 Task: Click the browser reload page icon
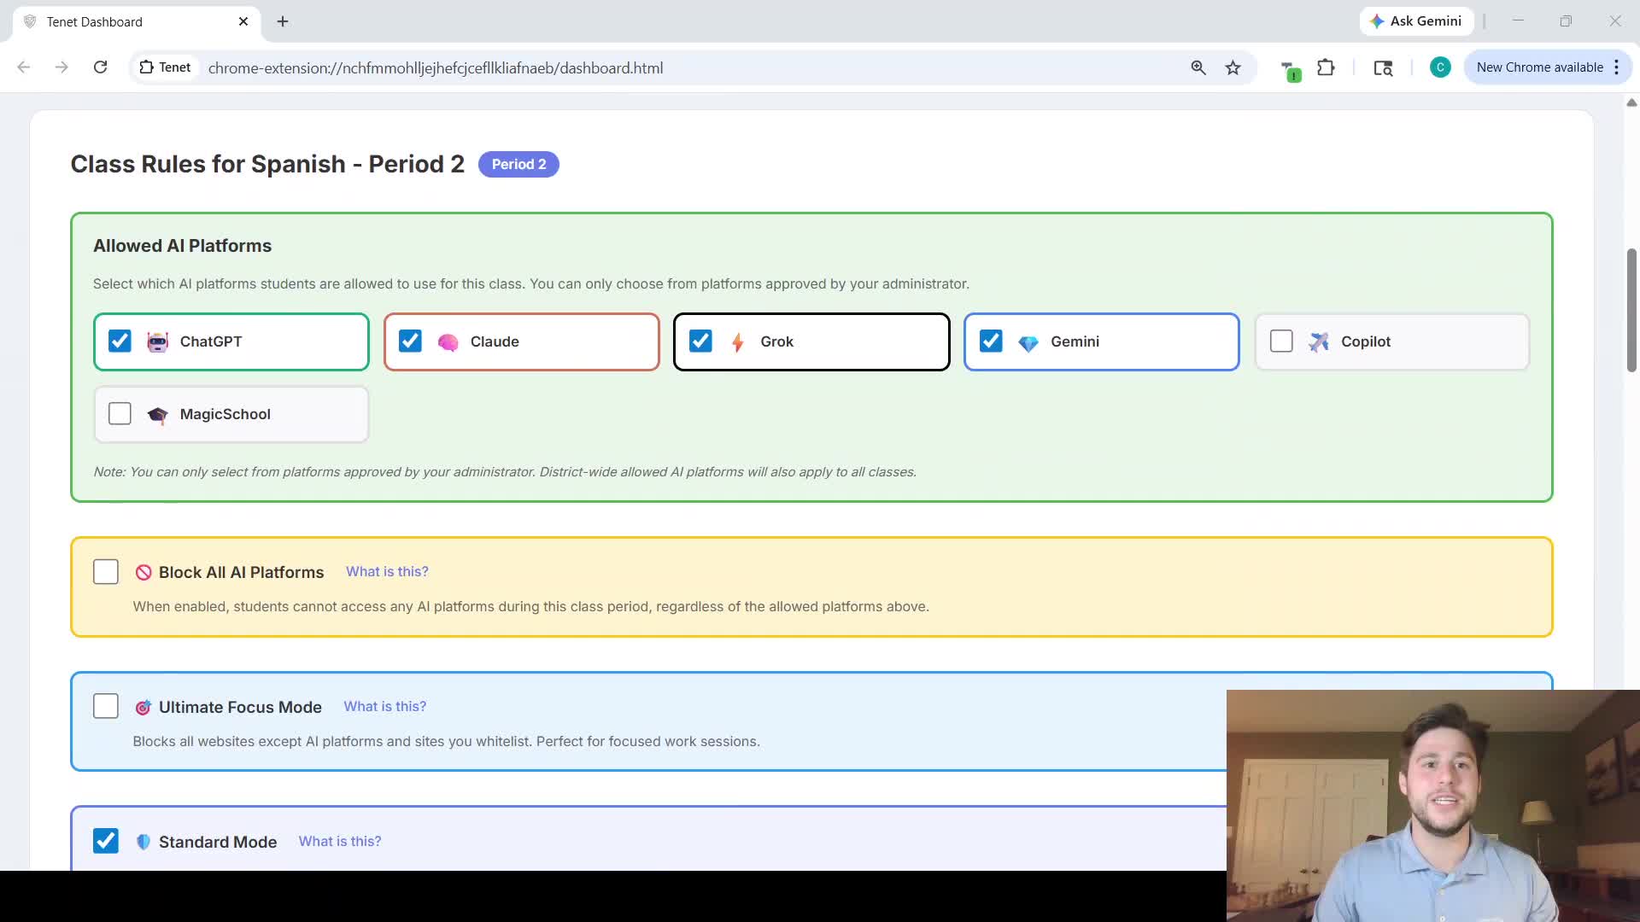pyautogui.click(x=101, y=67)
